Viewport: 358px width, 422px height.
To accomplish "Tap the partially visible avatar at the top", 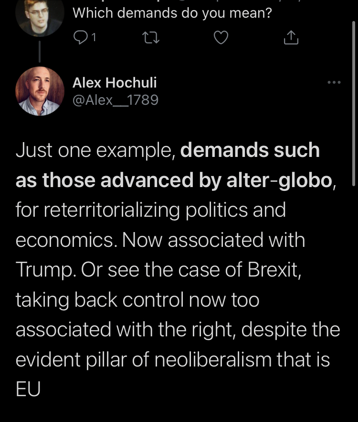I will click(x=39, y=14).
